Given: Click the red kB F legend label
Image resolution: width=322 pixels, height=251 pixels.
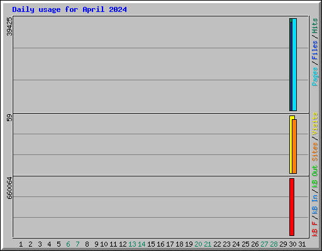Looking at the screenshot, I should (315, 229).
